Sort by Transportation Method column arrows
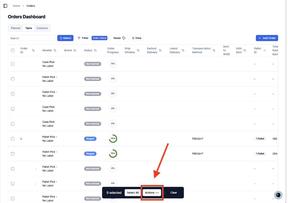 [214, 50]
